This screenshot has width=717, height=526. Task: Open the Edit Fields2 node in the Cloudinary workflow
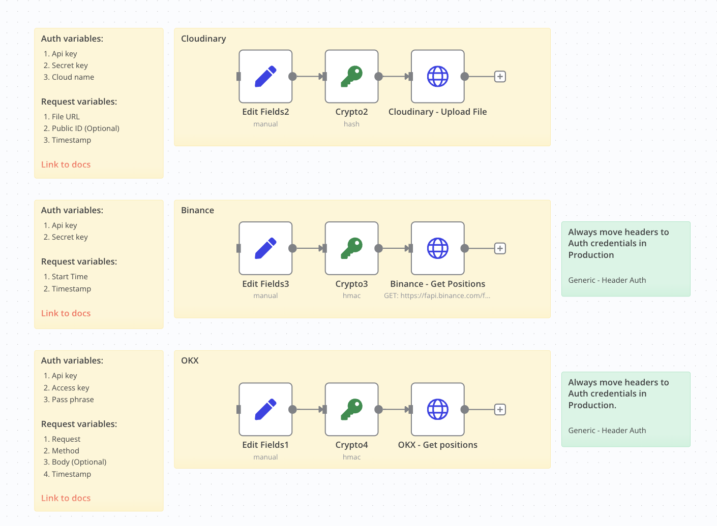click(265, 76)
